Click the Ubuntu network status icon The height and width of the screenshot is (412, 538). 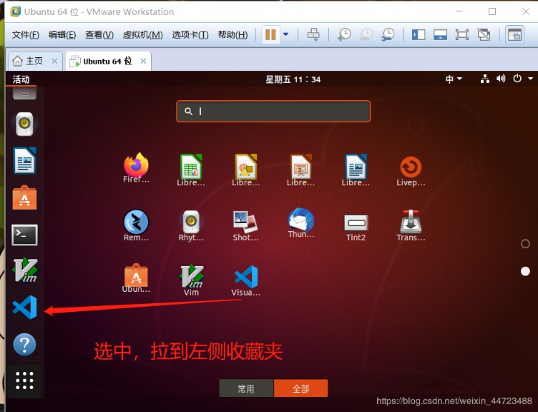point(485,79)
